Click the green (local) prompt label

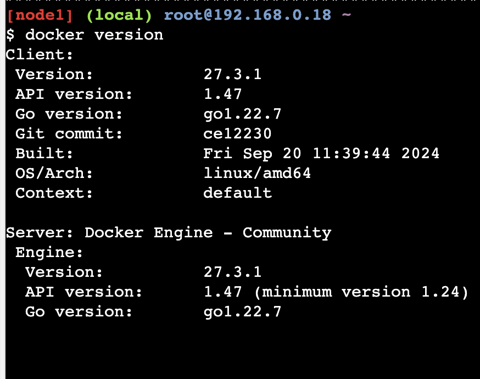[x=119, y=15]
